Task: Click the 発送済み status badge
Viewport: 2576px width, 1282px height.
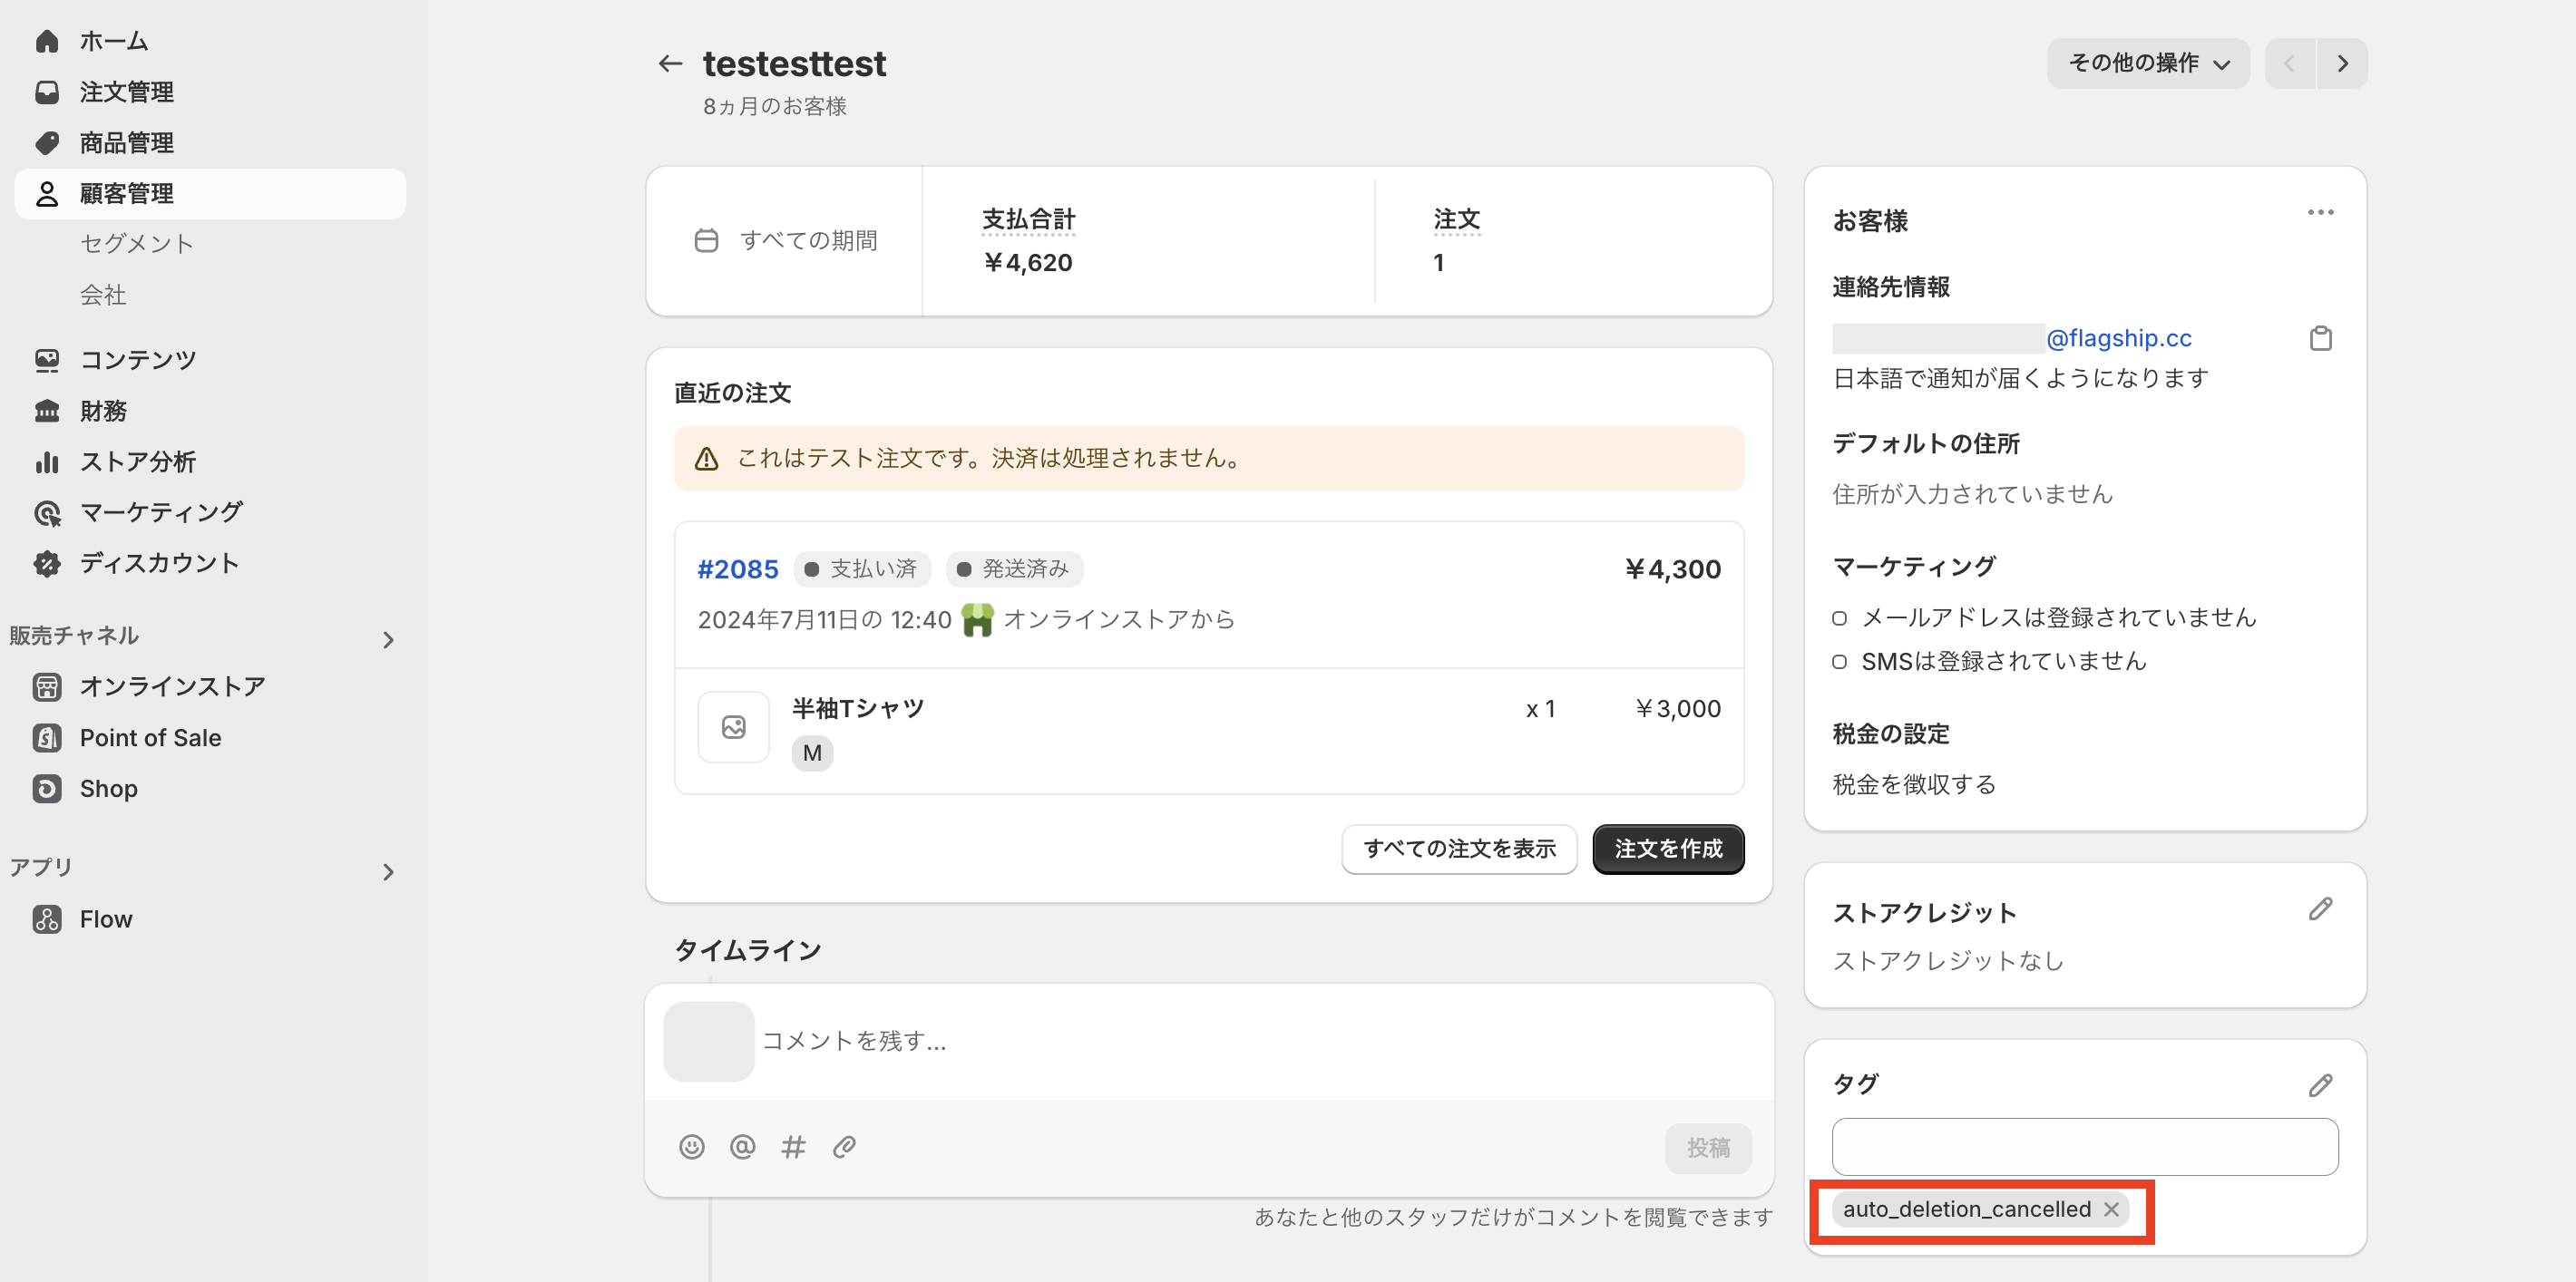Action: (x=1014, y=568)
